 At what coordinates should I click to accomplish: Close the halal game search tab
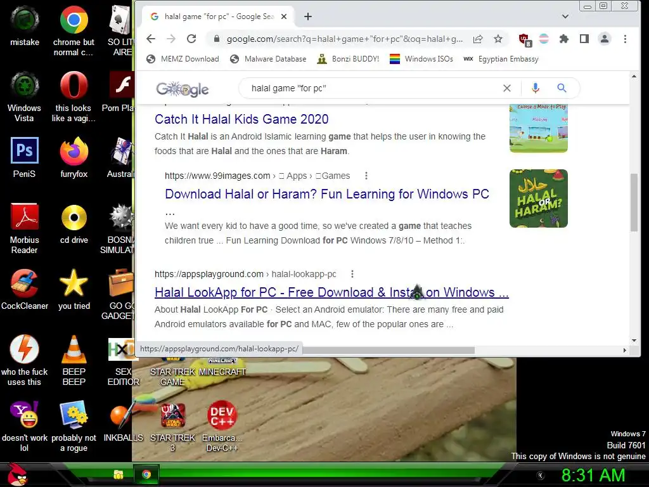coord(284,16)
